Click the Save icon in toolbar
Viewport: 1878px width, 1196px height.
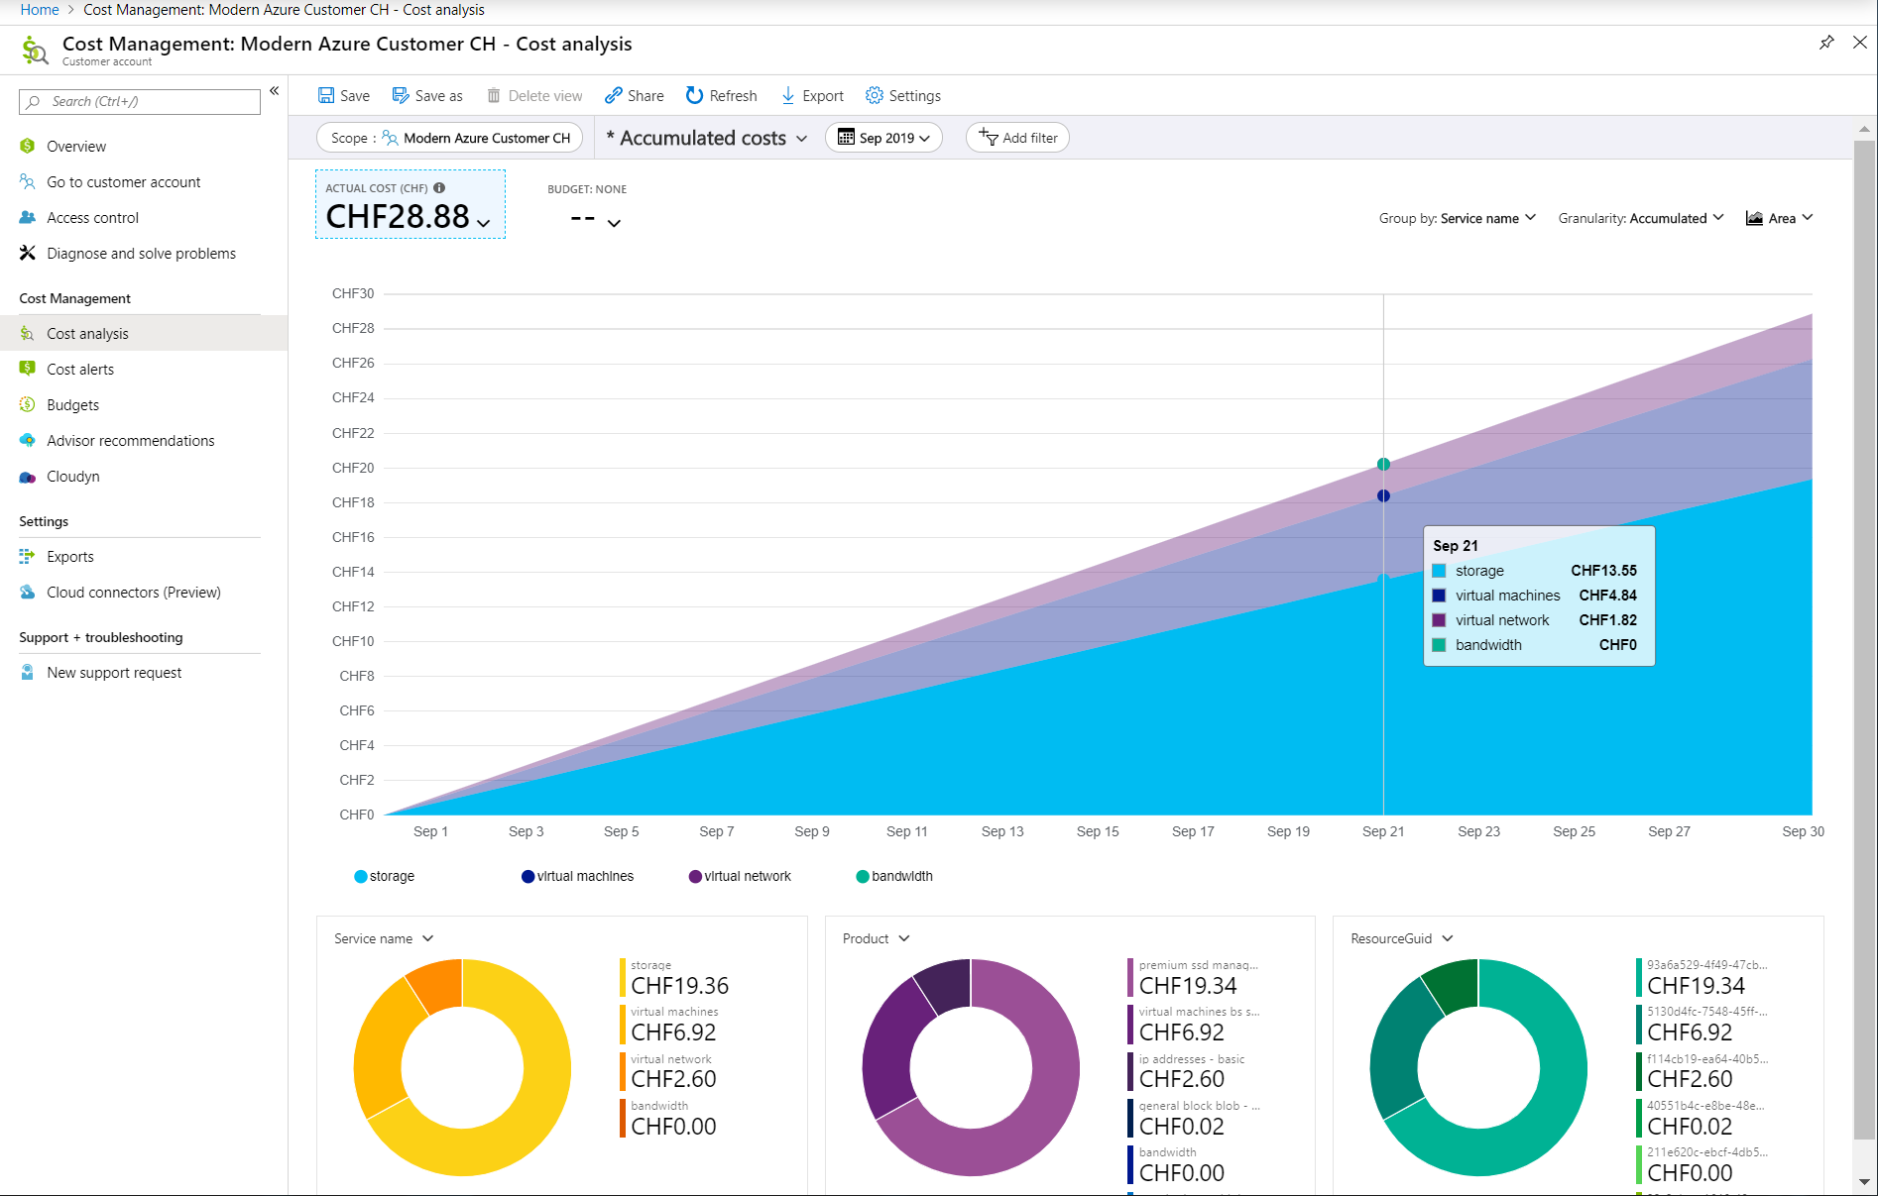pyautogui.click(x=326, y=95)
